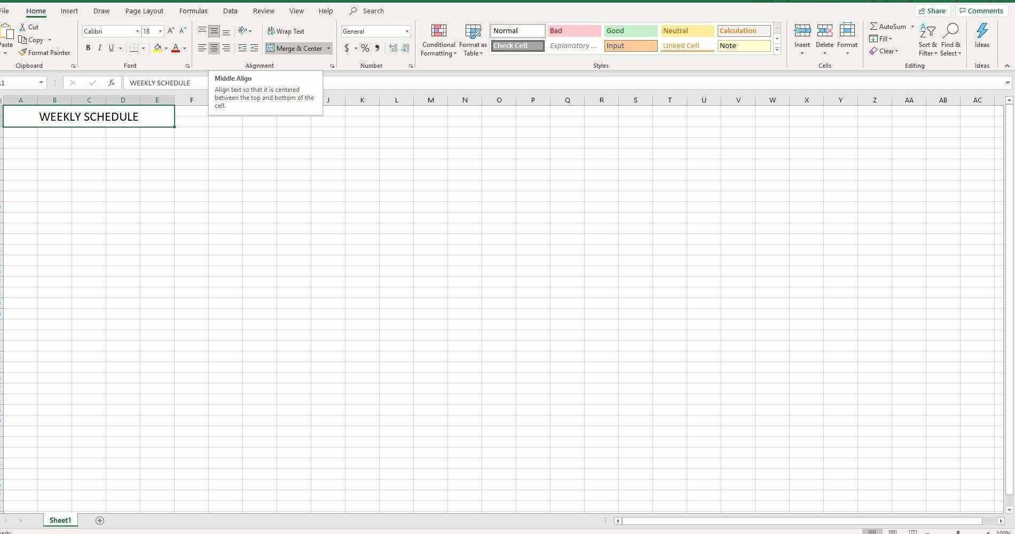The width and height of the screenshot is (1015, 534).
Task: Toggle Bottom Align for the cell
Action: tap(226, 31)
